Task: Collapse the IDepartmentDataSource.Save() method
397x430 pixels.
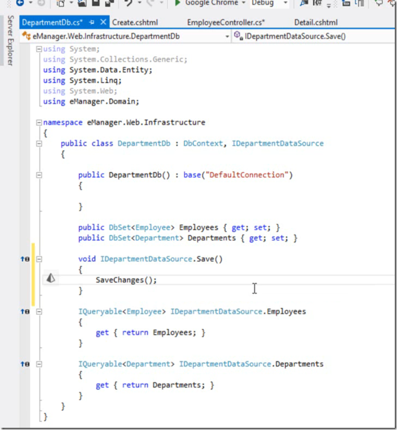Action: [x=39, y=259]
